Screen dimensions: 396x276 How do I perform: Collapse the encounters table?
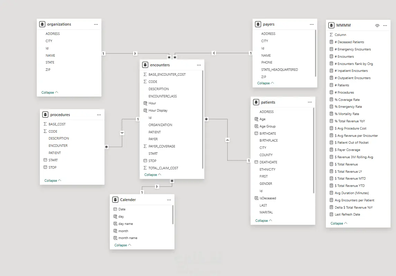[x=153, y=175]
